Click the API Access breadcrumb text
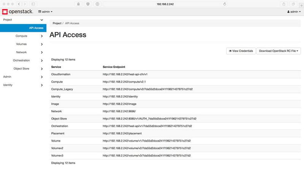The image size is (304, 180). (x=72, y=23)
